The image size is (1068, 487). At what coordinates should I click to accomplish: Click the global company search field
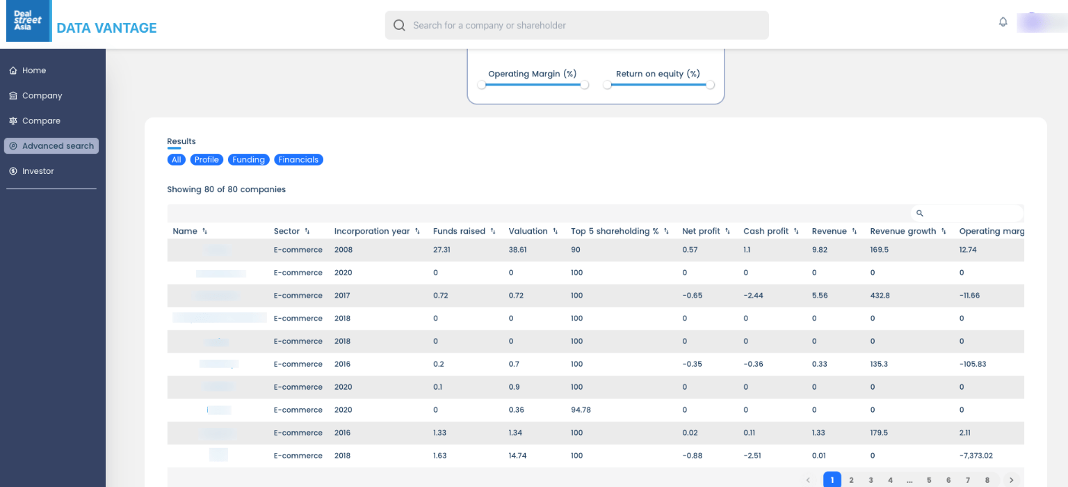click(577, 24)
